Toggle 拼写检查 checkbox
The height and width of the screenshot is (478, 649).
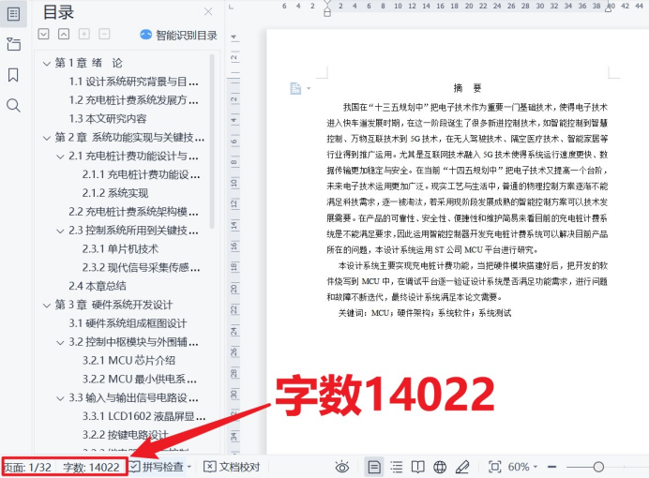pos(134,467)
